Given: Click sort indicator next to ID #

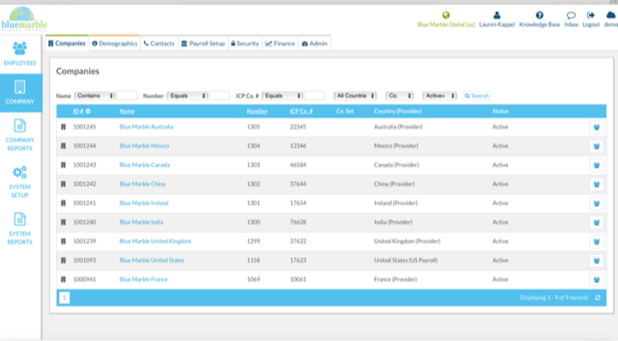Looking at the screenshot, I should click(88, 111).
